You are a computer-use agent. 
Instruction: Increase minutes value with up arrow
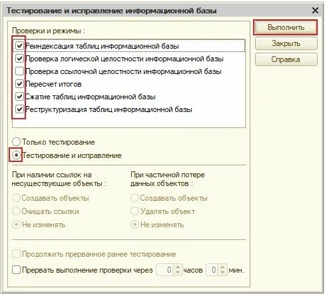click(x=222, y=267)
